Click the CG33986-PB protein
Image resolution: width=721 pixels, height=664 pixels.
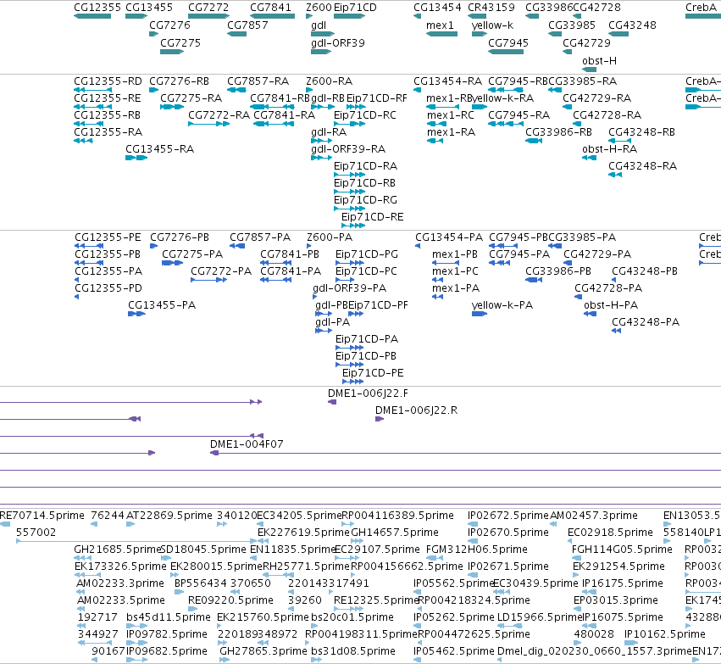(534, 280)
